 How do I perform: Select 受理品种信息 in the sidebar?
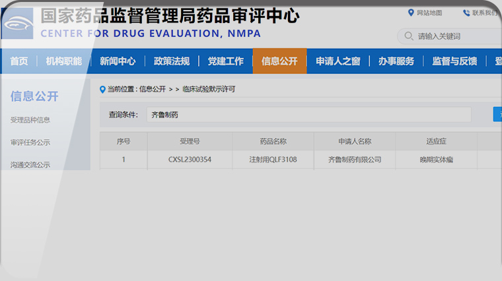click(x=30, y=120)
